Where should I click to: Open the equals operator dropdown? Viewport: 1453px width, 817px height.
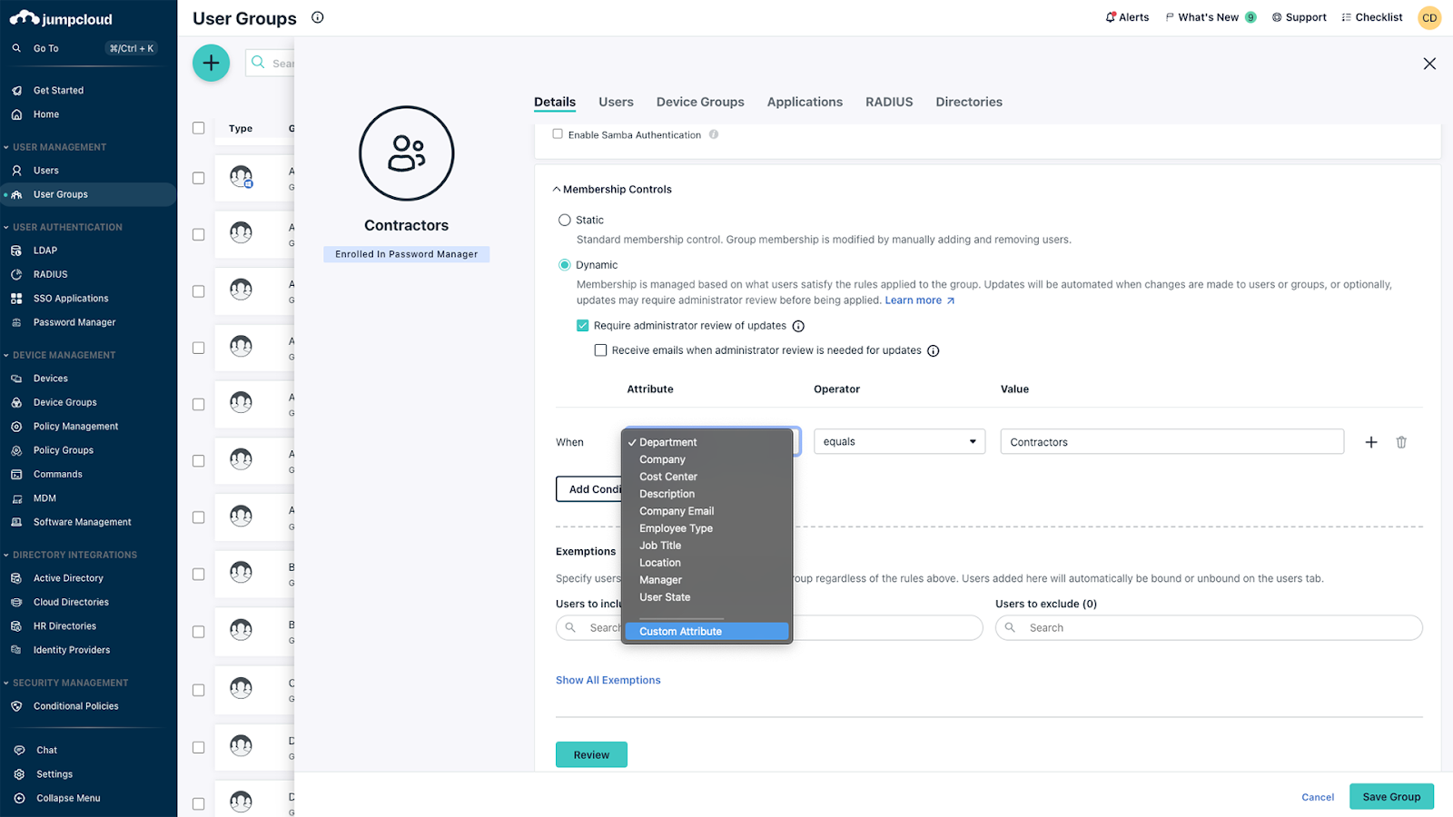[899, 442]
